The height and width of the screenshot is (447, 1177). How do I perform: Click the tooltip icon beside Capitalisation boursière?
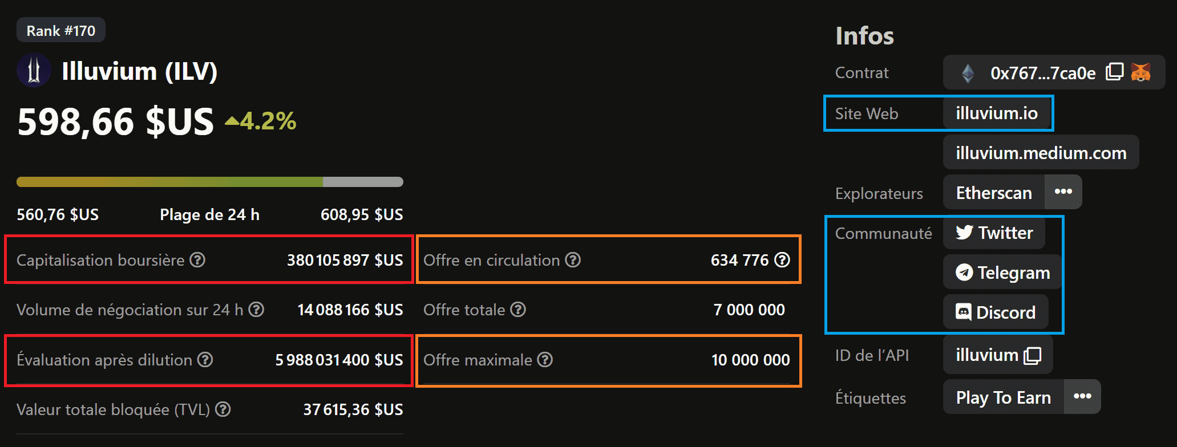197,261
